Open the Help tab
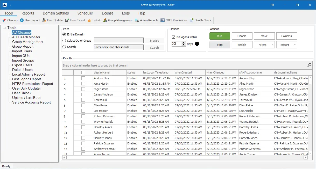This screenshot has height=169, width=316. 142,13
